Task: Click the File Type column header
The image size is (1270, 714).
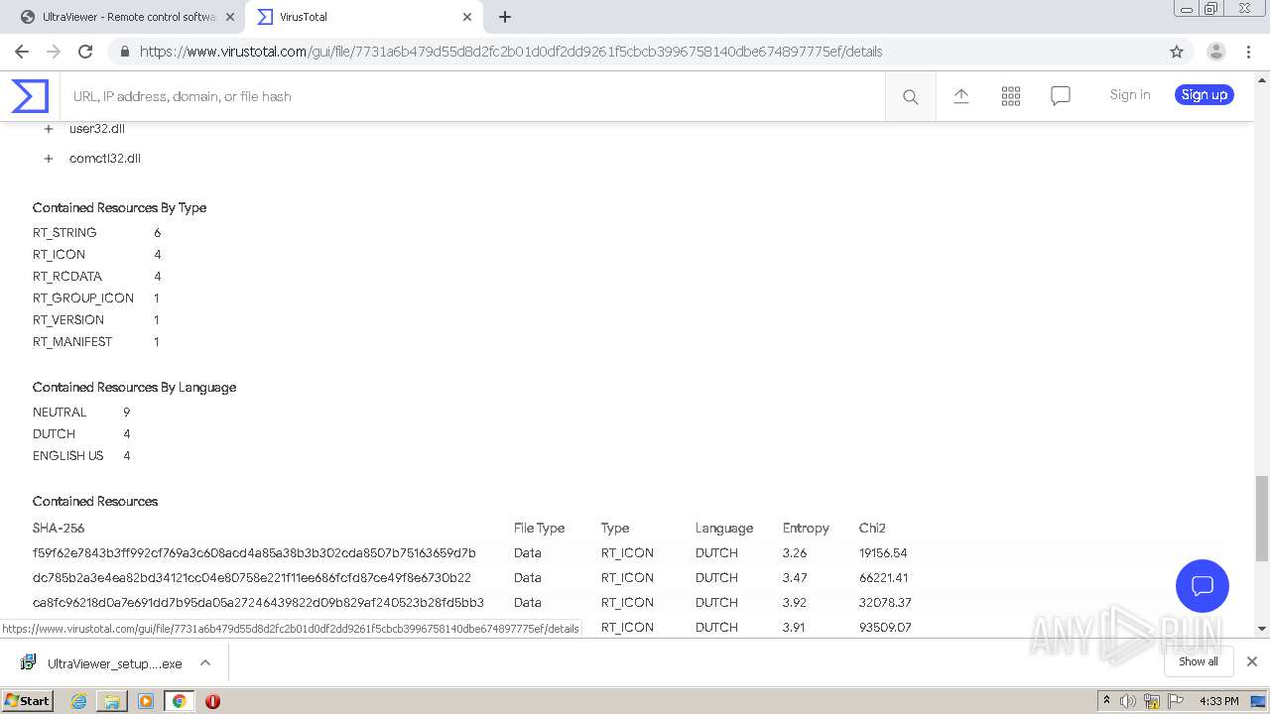Action: point(539,529)
